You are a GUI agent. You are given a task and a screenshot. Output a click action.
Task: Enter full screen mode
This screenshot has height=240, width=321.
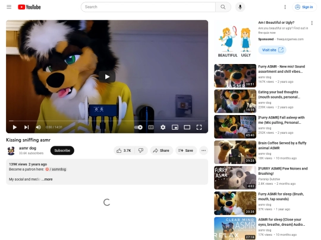[199, 127]
